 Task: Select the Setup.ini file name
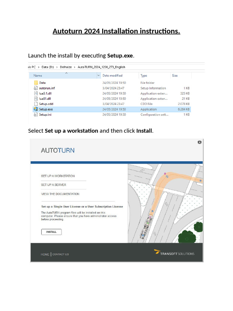45,114
